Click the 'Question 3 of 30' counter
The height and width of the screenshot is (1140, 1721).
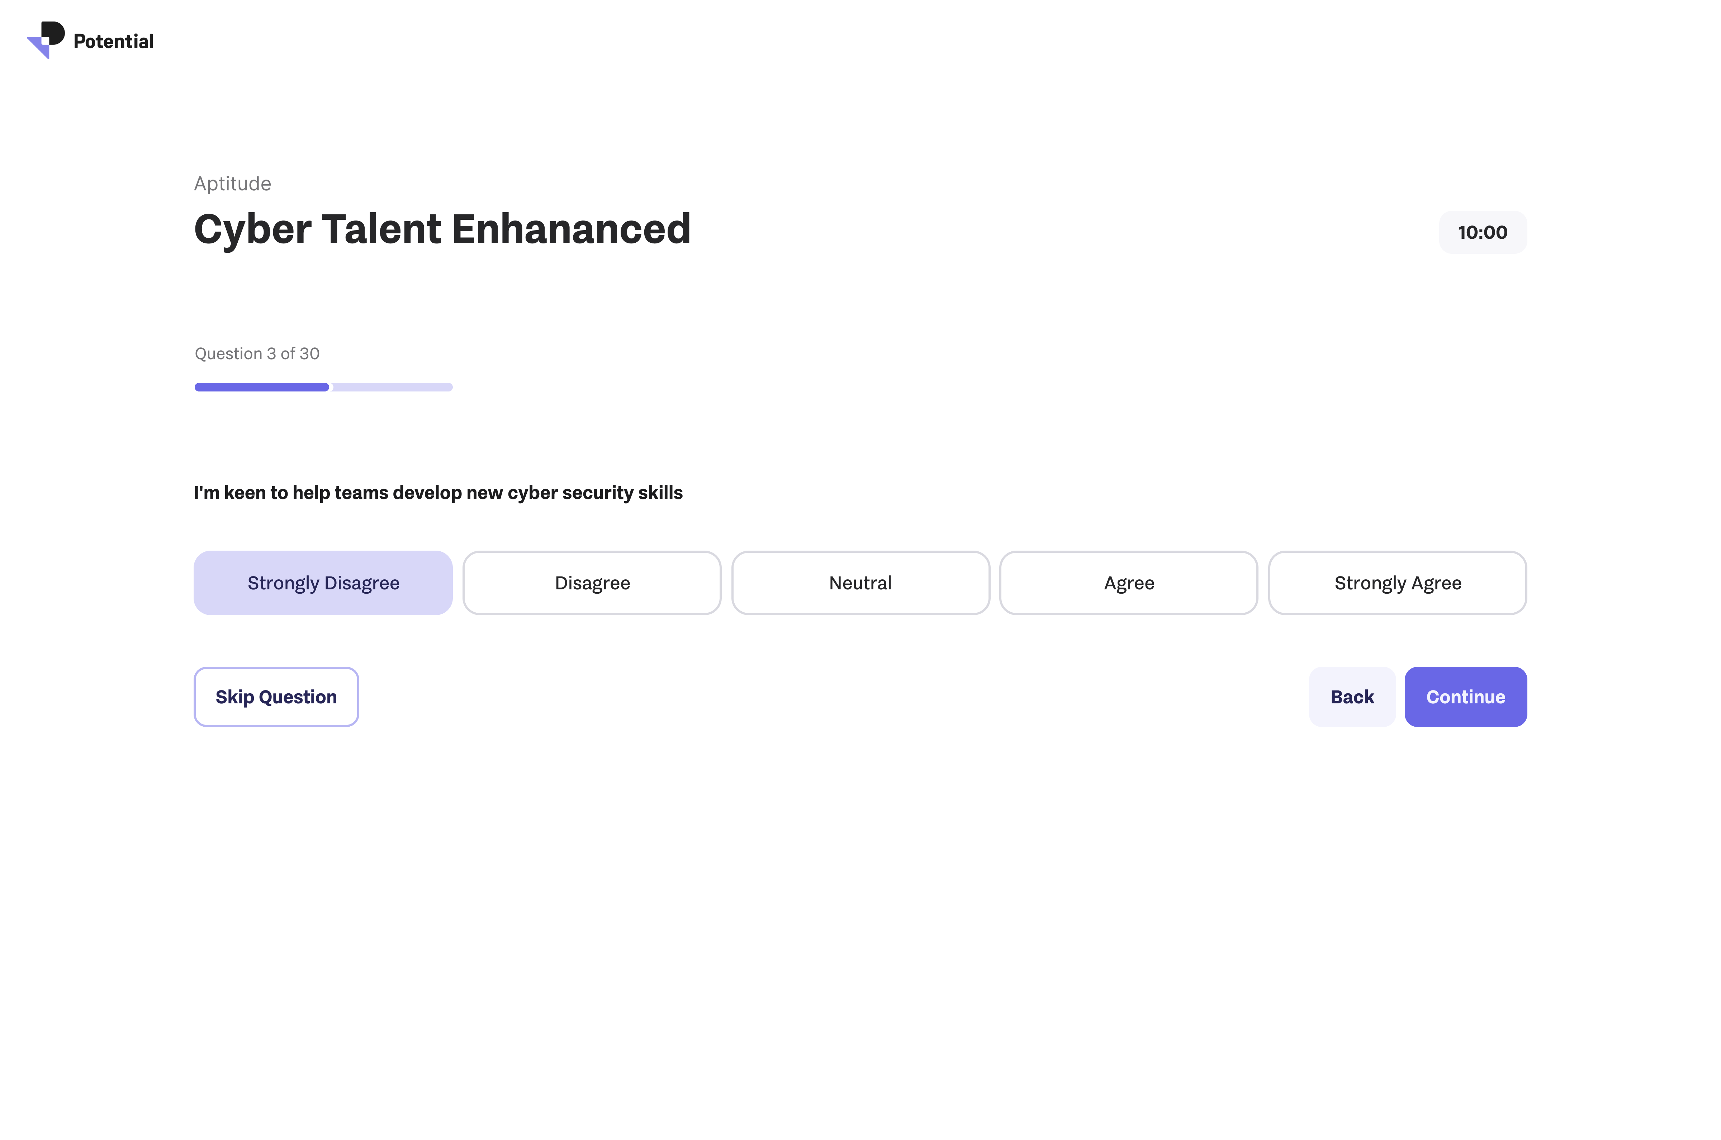tap(257, 353)
